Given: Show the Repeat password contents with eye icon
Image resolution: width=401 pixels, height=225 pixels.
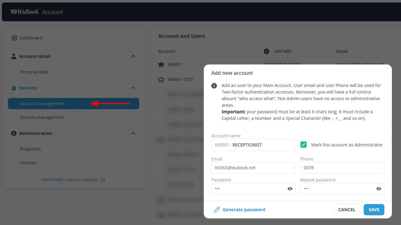Looking at the screenshot, I should [379, 189].
